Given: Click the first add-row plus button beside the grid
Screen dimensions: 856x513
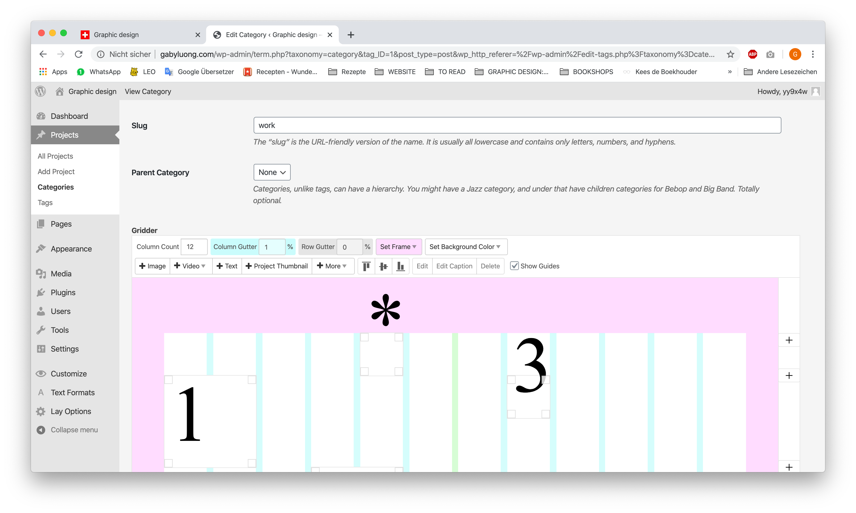Looking at the screenshot, I should 789,340.
